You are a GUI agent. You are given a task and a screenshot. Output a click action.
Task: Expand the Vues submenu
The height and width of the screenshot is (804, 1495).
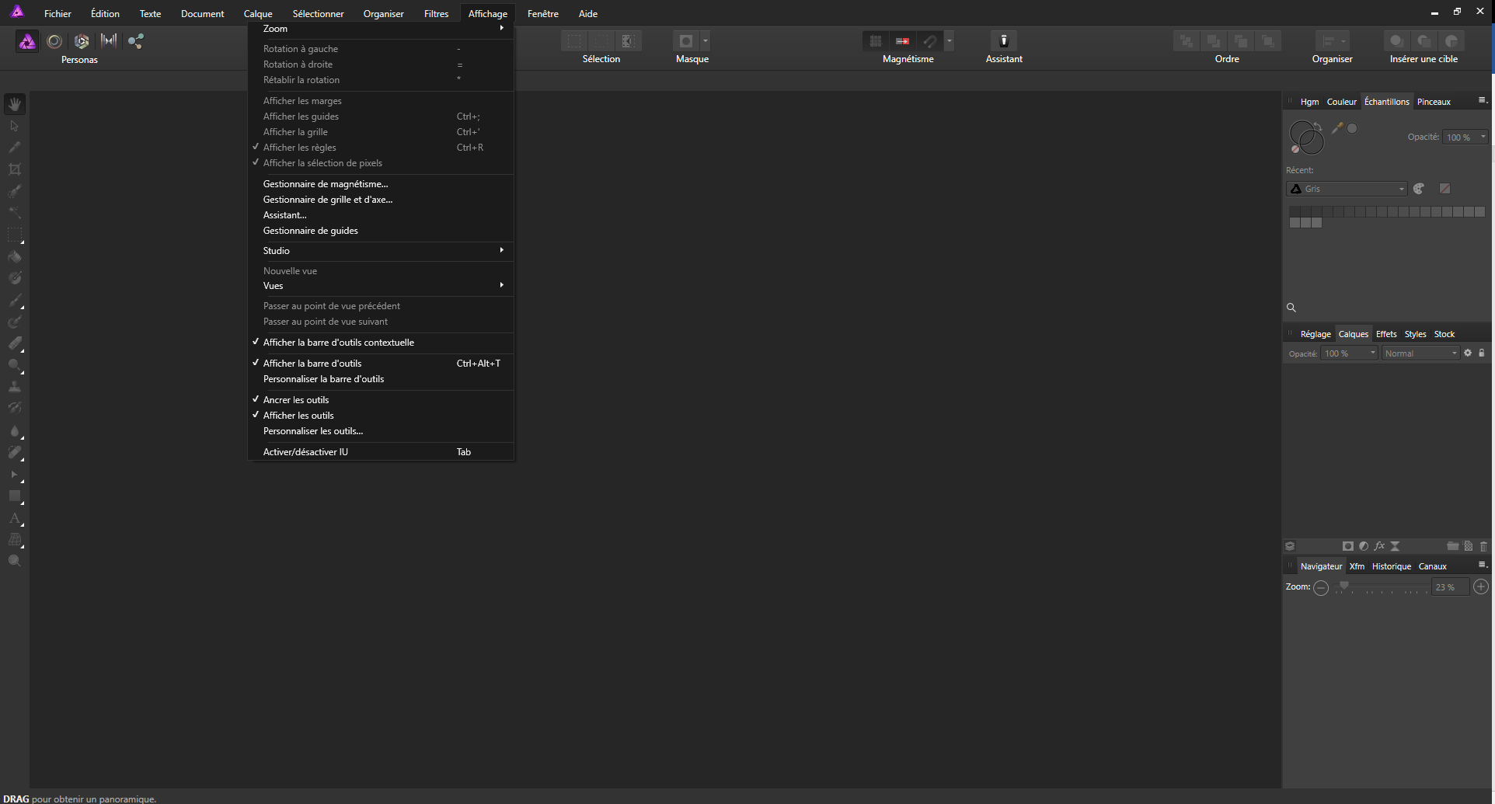click(381, 286)
